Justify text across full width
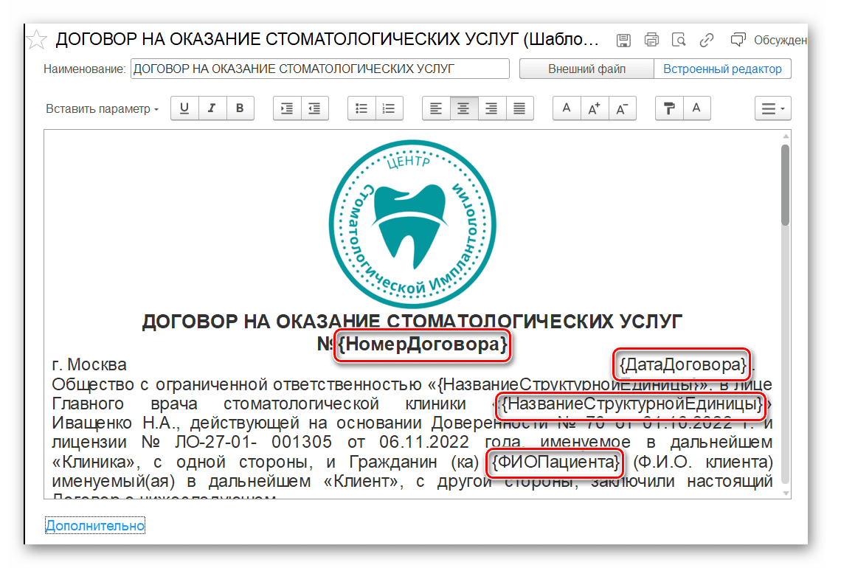Viewport: 855px width, 568px height. [x=519, y=108]
